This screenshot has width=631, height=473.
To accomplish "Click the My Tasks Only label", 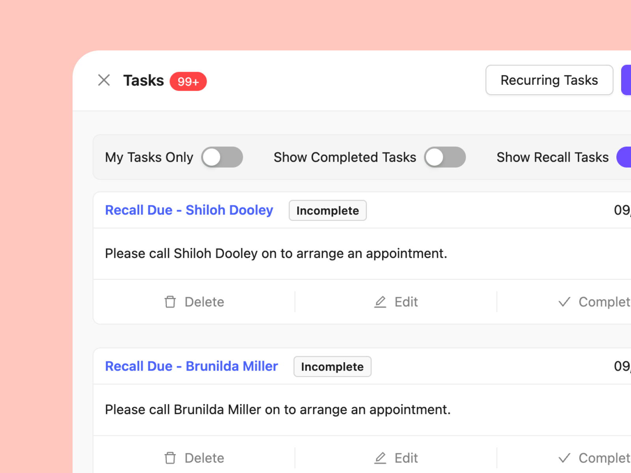I will tap(149, 157).
